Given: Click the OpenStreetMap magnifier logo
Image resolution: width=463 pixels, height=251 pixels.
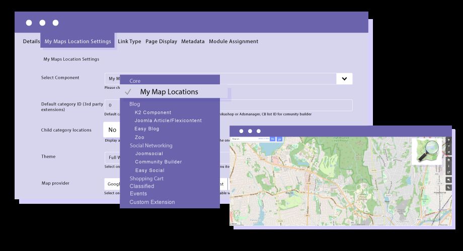Looking at the screenshot, I should [x=427, y=151].
